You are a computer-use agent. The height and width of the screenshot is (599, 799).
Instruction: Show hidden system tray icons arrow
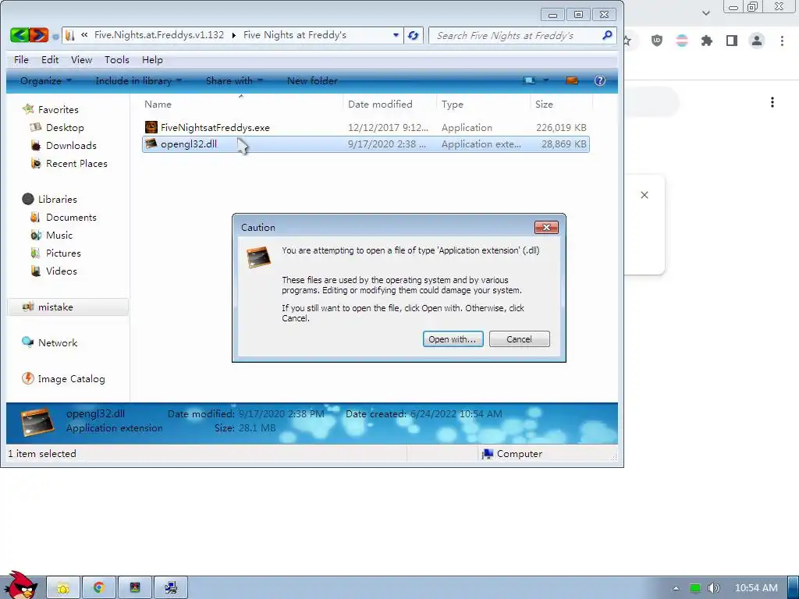(x=676, y=588)
